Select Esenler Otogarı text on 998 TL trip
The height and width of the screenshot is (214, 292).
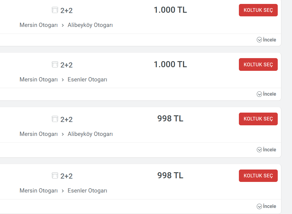click(87, 191)
